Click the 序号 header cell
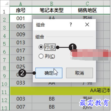111x111 pixels. [21, 10]
